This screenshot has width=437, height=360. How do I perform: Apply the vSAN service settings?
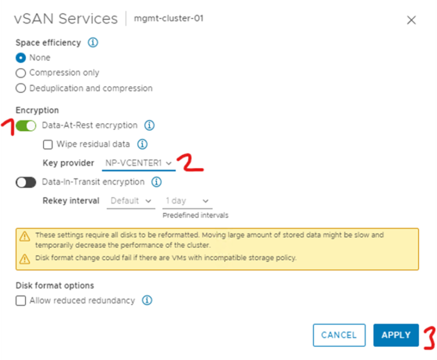click(x=395, y=335)
